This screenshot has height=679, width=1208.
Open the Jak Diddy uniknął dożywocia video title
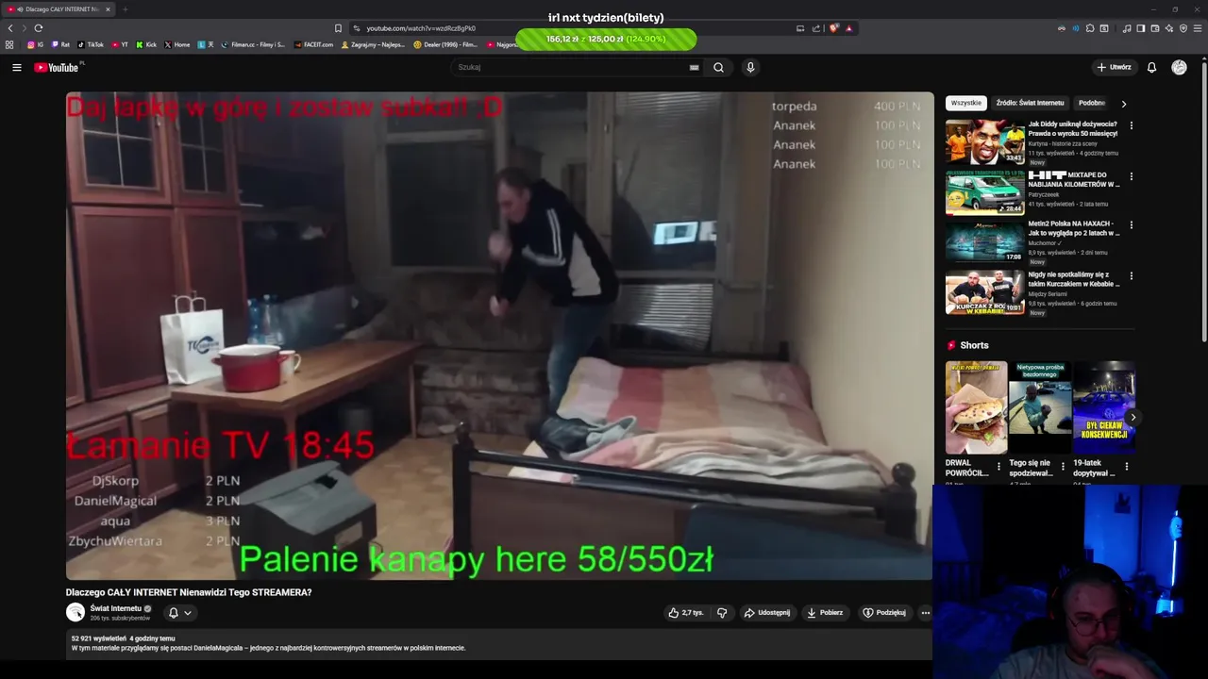[1073, 128]
